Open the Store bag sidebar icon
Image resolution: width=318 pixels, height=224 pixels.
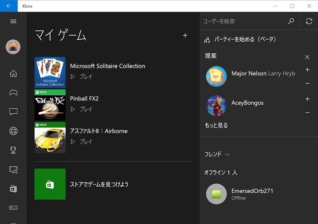pos(13,189)
